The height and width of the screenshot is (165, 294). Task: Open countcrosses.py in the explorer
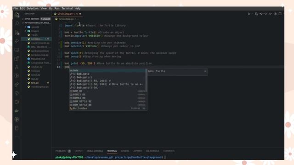pos(36,43)
